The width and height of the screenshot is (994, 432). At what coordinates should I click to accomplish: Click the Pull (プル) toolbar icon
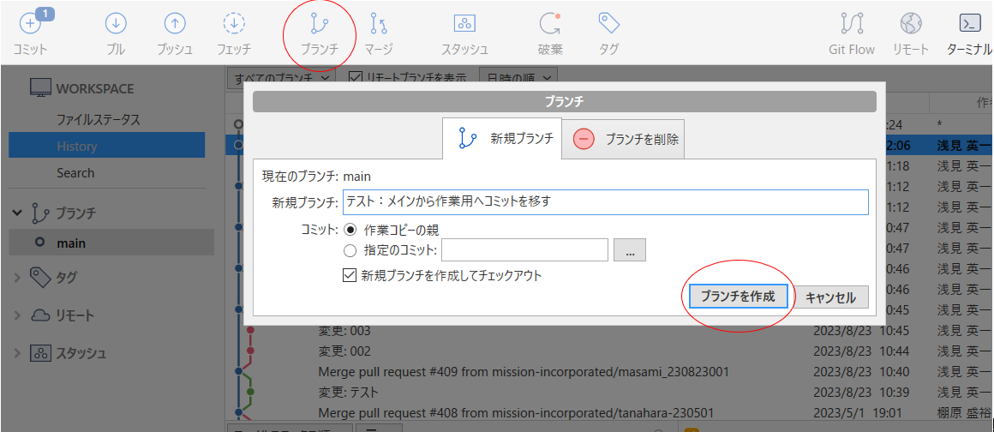(x=115, y=26)
